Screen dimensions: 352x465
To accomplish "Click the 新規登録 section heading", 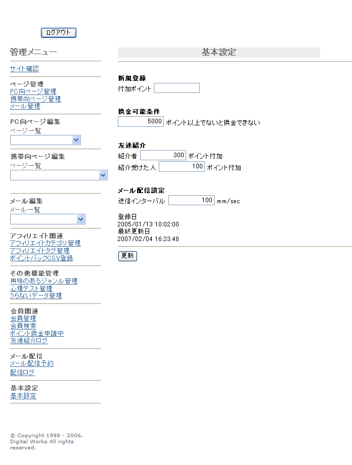I will click(132, 78).
